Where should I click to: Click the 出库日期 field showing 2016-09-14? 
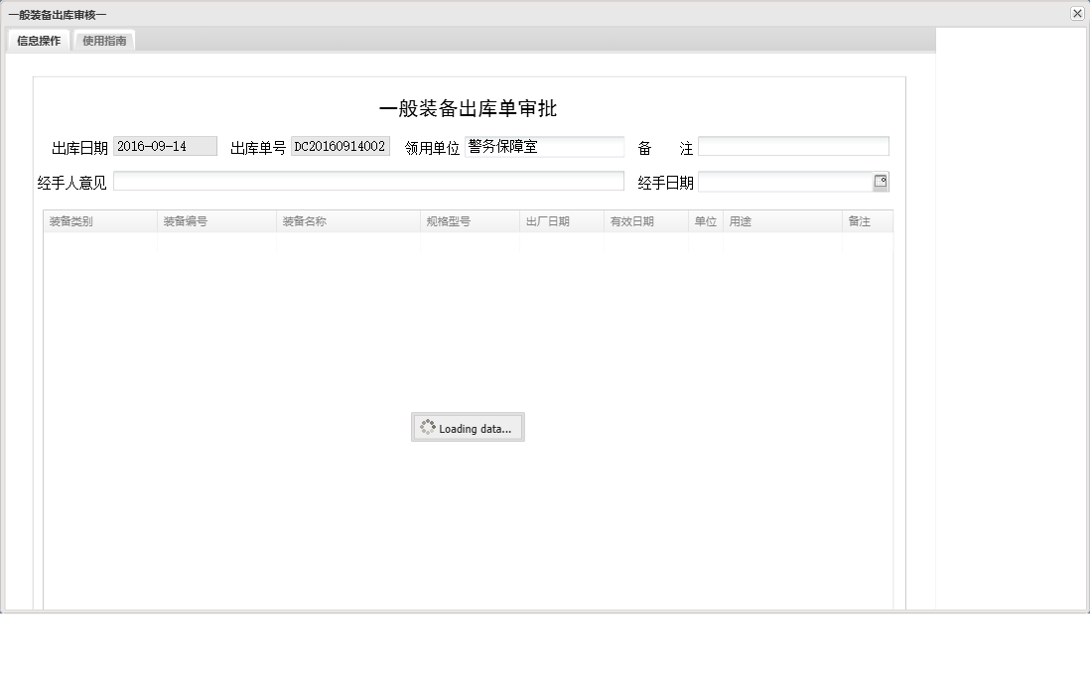point(166,146)
